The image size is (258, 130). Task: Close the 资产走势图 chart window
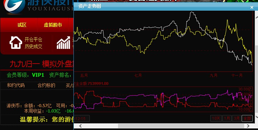[252, 7]
